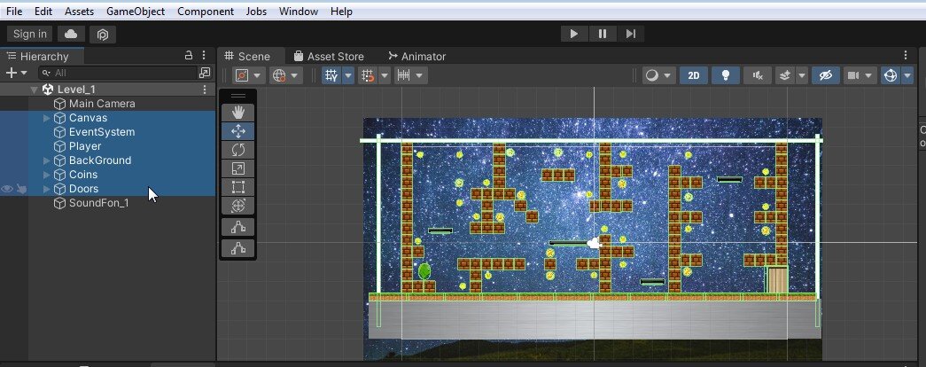This screenshot has height=367, width=926.
Task: Open the Component menu
Action: point(206,12)
